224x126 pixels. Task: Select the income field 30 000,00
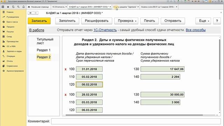click(x=162, y=94)
